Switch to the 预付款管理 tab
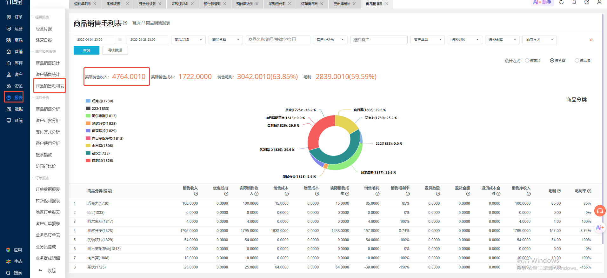This screenshot has width=607, height=278. tap(212, 4)
